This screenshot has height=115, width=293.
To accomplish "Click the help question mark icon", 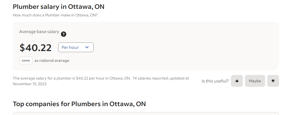I will click(64, 34).
